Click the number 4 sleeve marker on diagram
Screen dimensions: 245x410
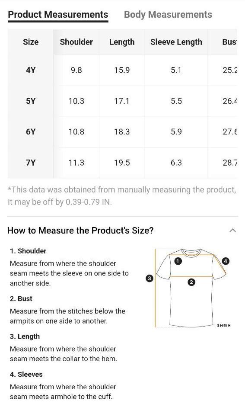(226, 261)
